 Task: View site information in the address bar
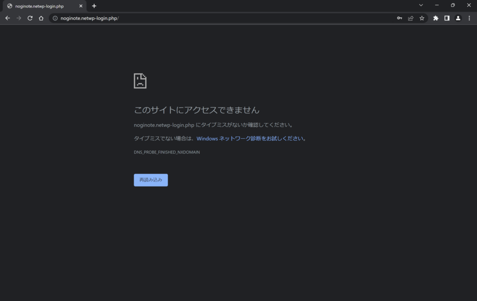pyautogui.click(x=55, y=18)
